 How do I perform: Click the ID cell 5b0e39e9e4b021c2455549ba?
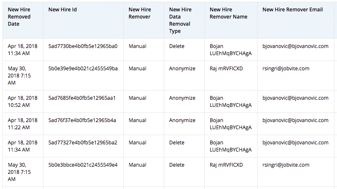pyautogui.click(x=83, y=69)
